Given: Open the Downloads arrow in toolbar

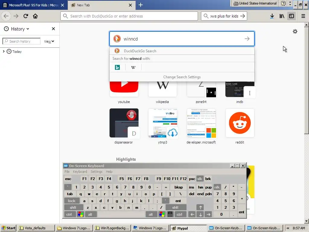Looking at the screenshot, I should [x=272, y=16].
